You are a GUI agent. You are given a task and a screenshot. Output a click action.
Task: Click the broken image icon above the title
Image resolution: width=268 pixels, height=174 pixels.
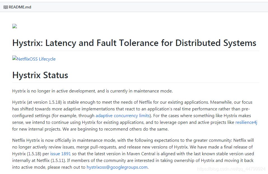pos(15,26)
